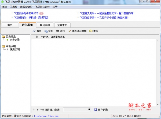
Task: Click the 更多 folder icon in toolbar
Action: (91, 31)
